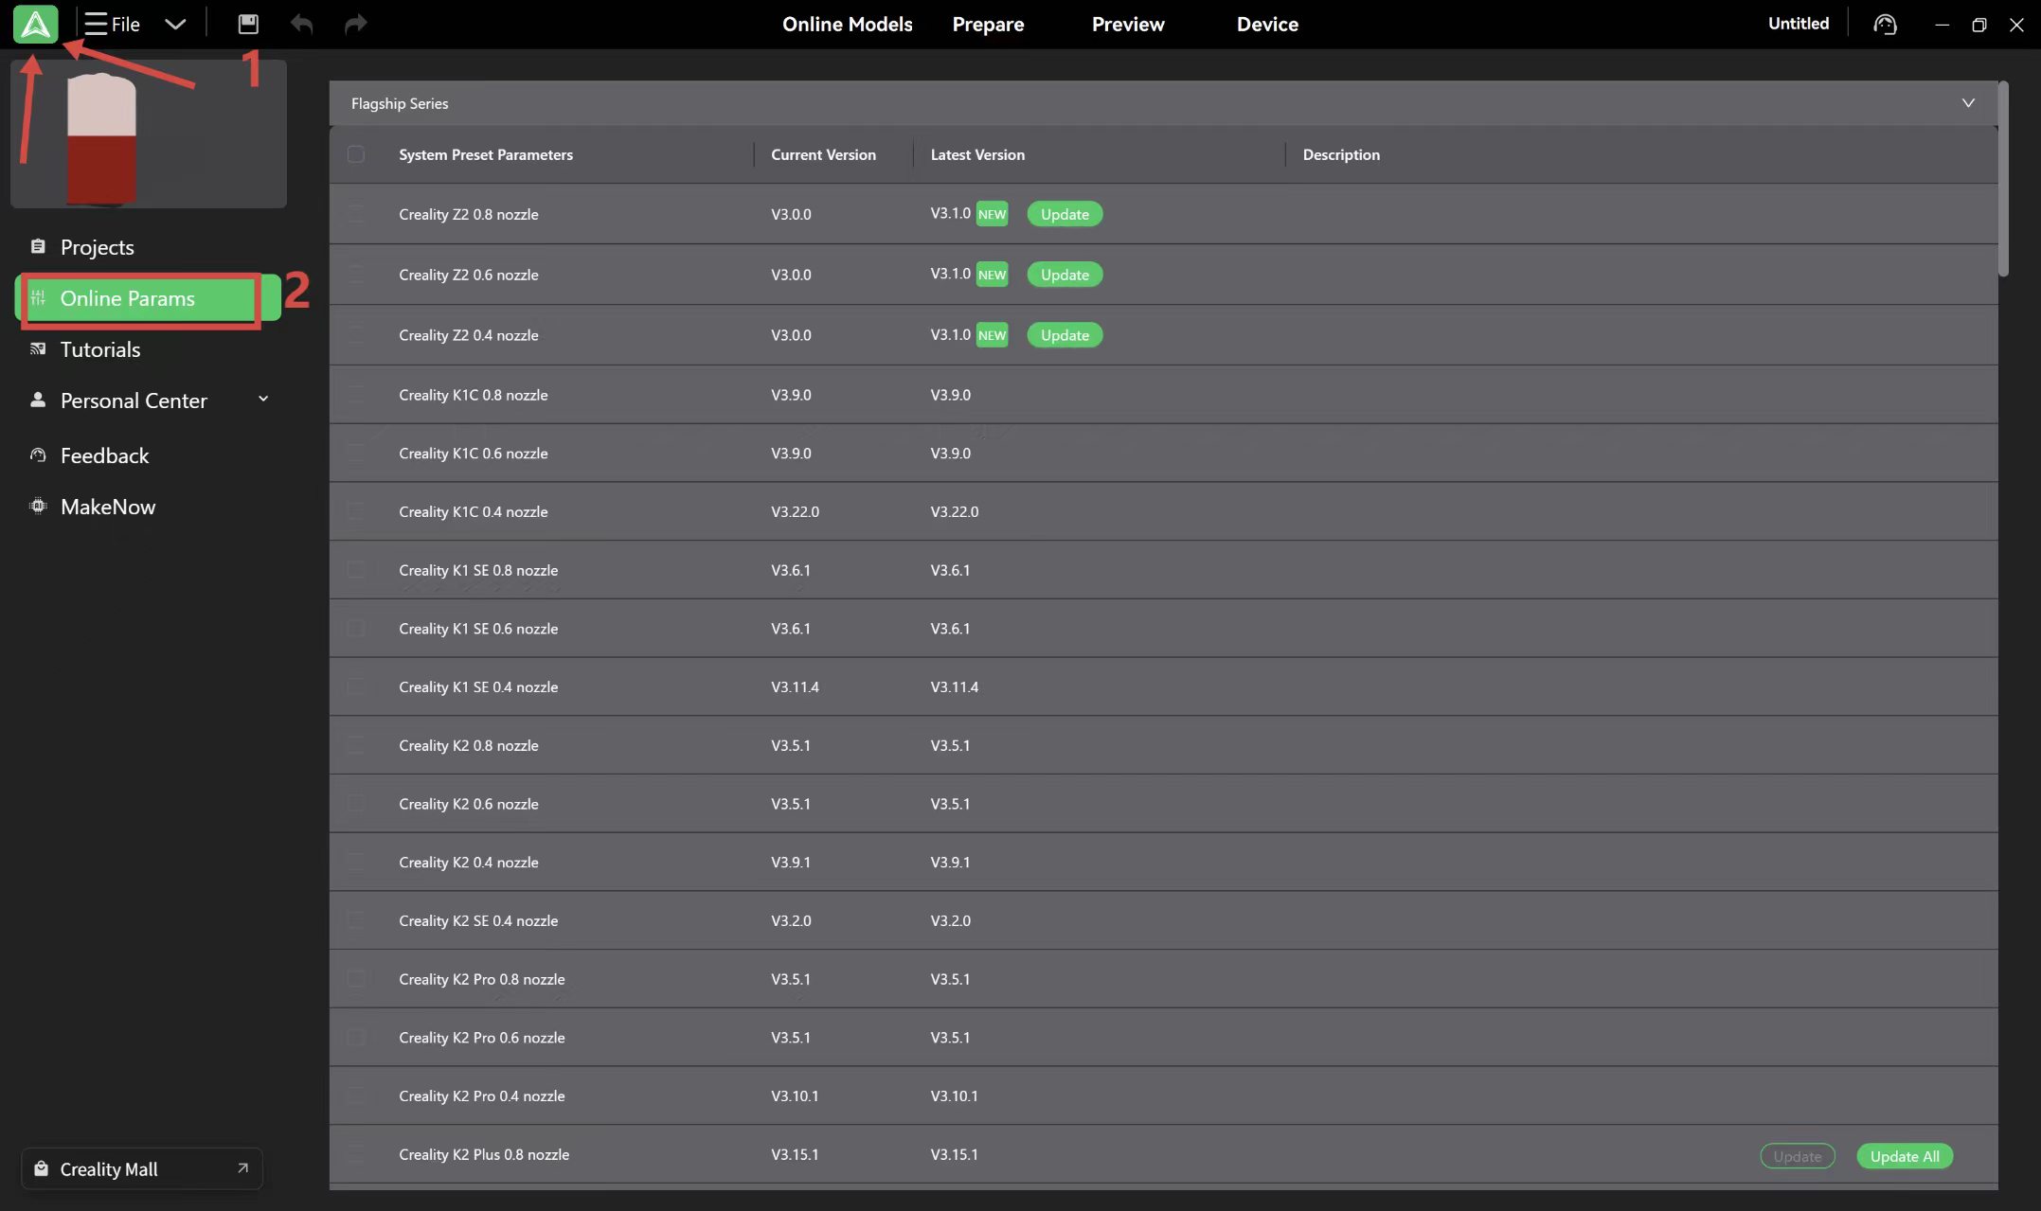Check the Creality Z2 0.6 nozzle checkbox
This screenshot has height=1211, width=2041.
[x=356, y=275]
